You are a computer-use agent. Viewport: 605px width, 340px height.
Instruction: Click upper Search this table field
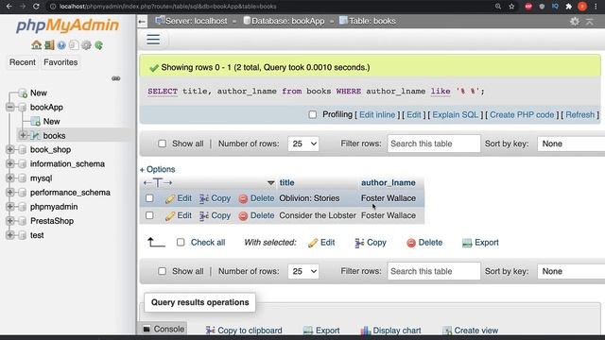coord(434,144)
